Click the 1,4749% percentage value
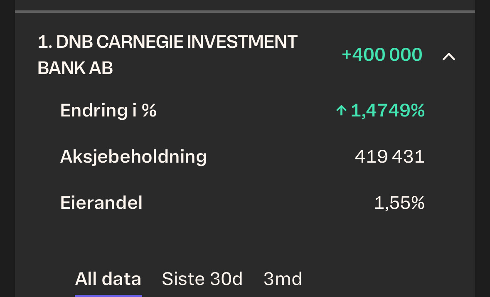Image resolution: width=490 pixels, height=297 pixels. (387, 111)
